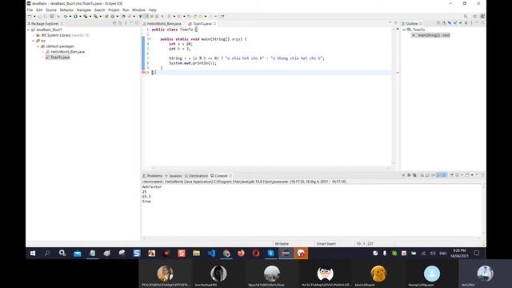Collapse the JavaBasic_Buoi1 project node
Image resolution: width=512 pixels, height=288 pixels.
pos(29,30)
